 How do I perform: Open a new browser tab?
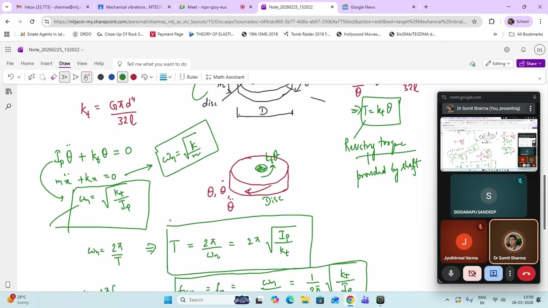tap(426, 7)
